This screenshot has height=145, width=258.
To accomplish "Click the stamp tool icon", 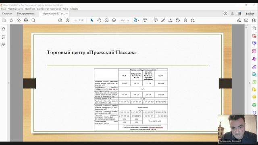I will click(178, 21).
